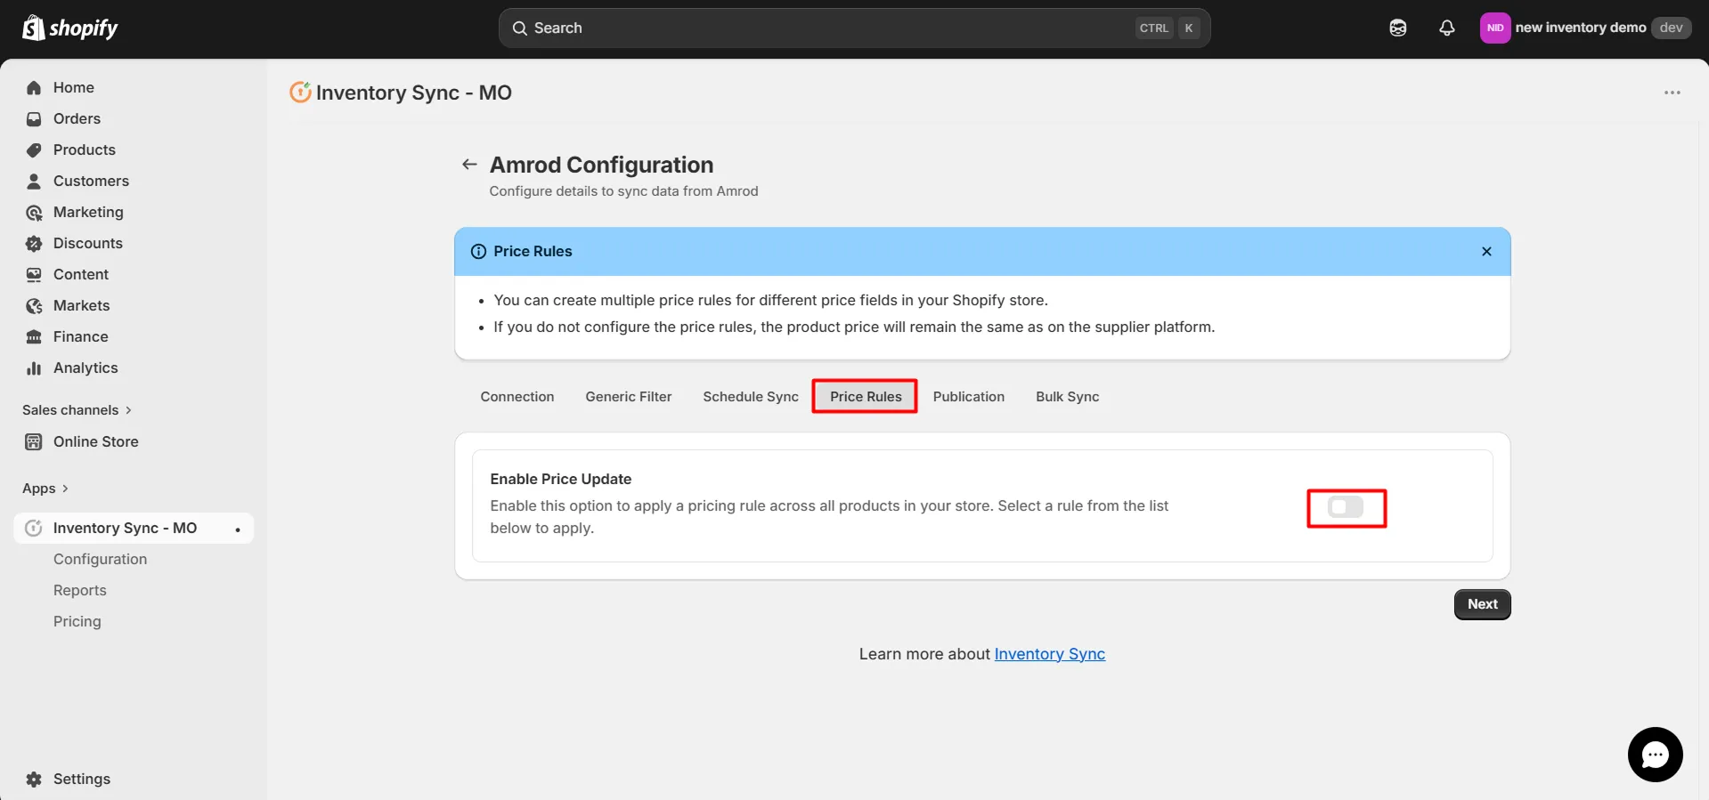
Task: Go back with the left arrow
Action: [469, 165]
